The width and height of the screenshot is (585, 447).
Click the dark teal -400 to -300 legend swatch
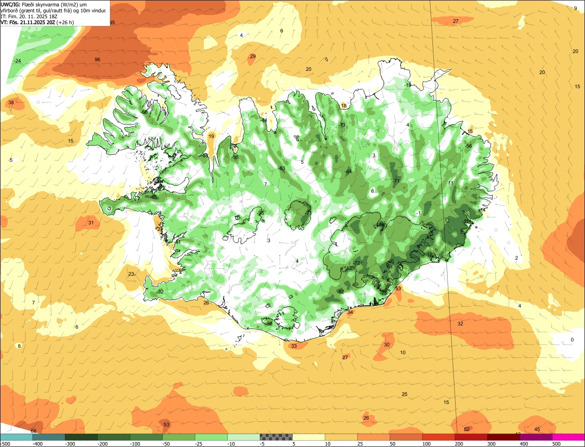tap(49, 437)
